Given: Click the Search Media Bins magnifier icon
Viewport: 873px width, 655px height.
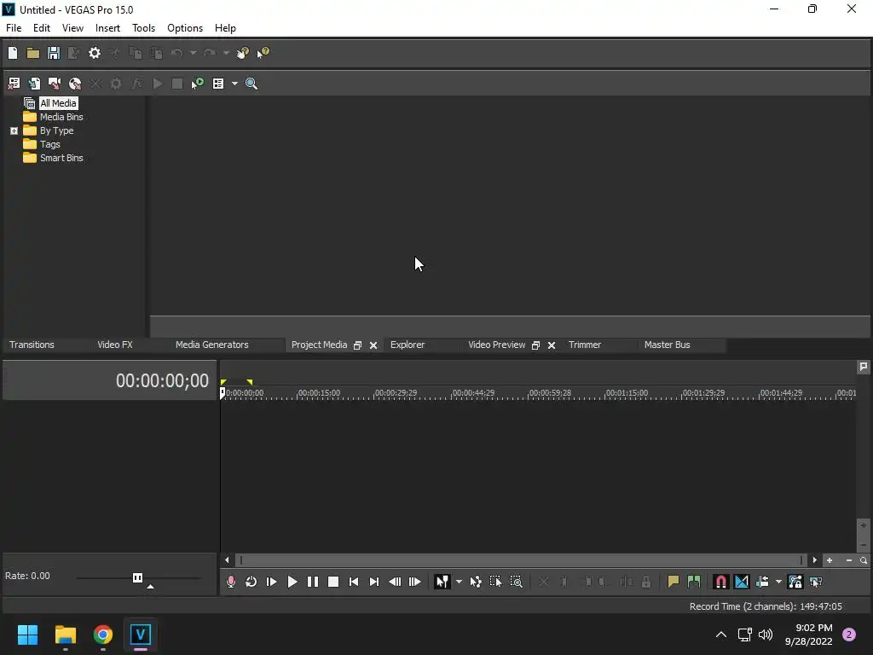Looking at the screenshot, I should 251,84.
